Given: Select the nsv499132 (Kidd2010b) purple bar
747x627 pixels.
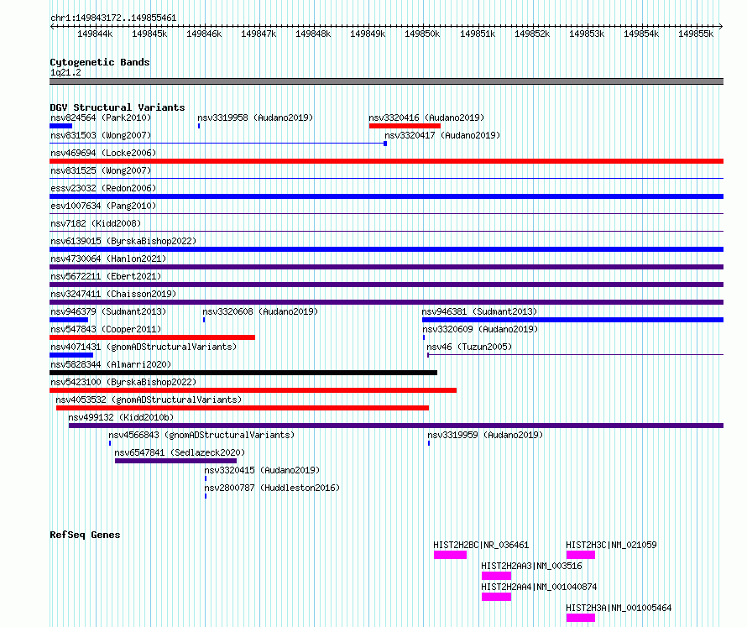Looking at the screenshot, I should tap(396, 426).
